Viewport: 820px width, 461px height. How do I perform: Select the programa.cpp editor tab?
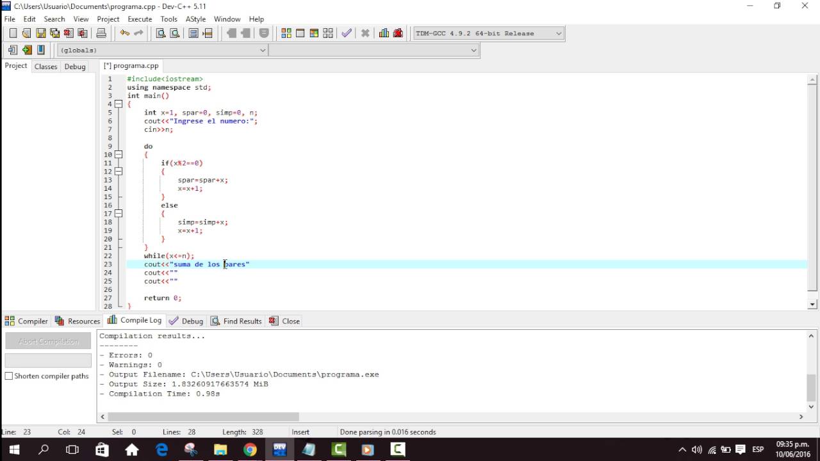point(131,65)
